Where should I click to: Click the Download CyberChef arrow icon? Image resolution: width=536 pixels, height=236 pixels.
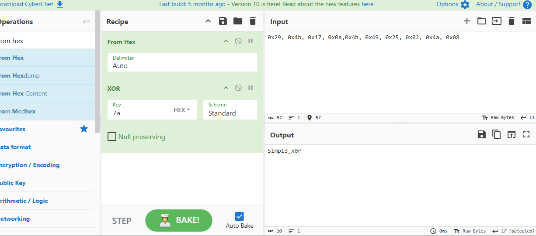(60, 4)
